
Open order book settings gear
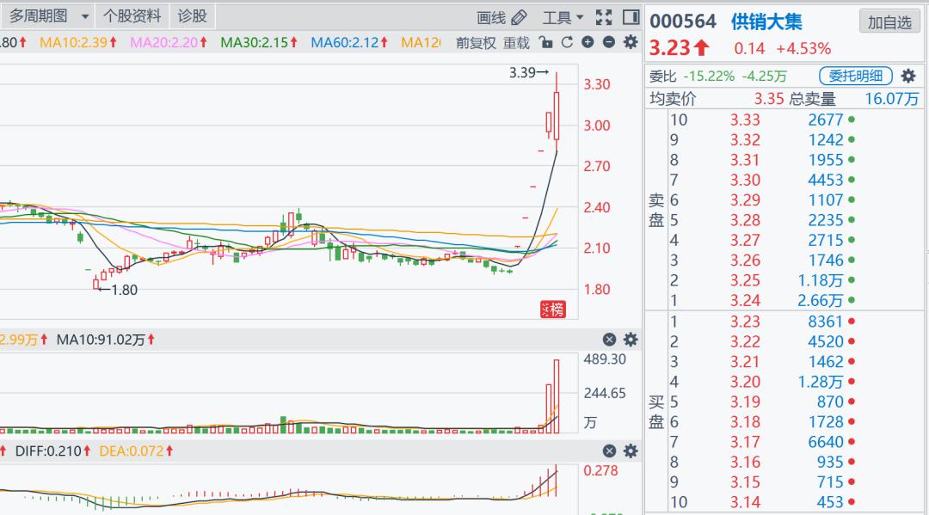pos(908,76)
